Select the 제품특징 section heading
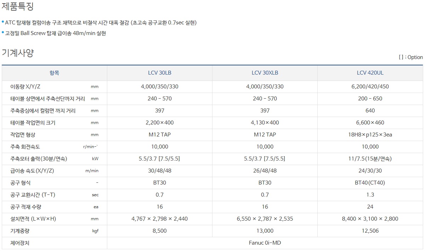426x251 pixels. pos(18,7)
